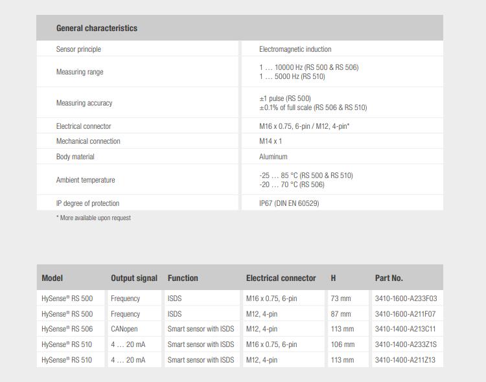
Task: Click the More available upon request footnote
Action: pos(93,218)
